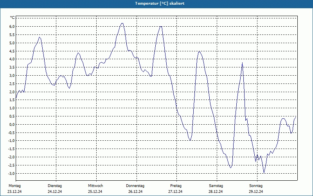
Task: Click the '4,5' y-axis value
Action: point(12,51)
